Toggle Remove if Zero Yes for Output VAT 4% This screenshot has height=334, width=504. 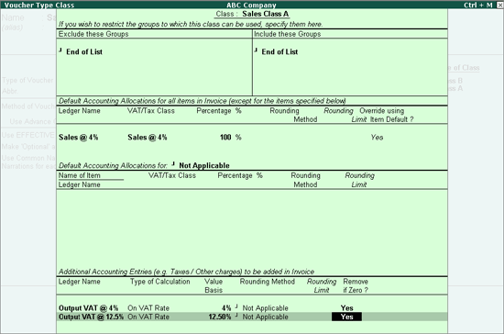tap(346, 308)
